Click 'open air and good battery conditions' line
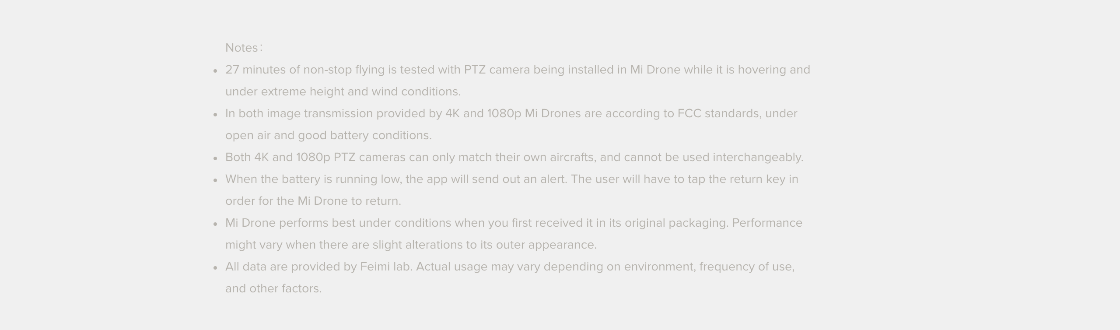 [328, 135]
